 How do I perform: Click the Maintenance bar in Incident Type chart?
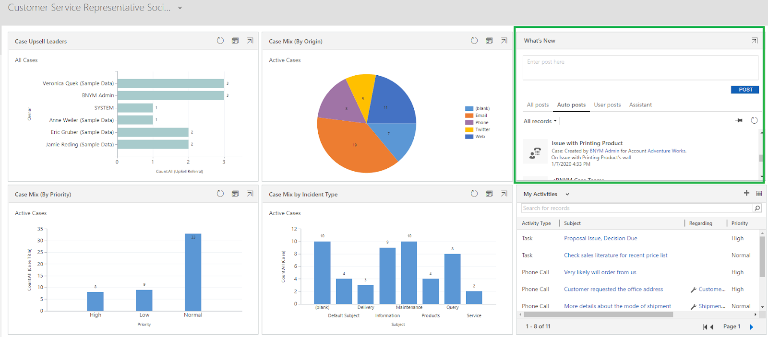(409, 273)
